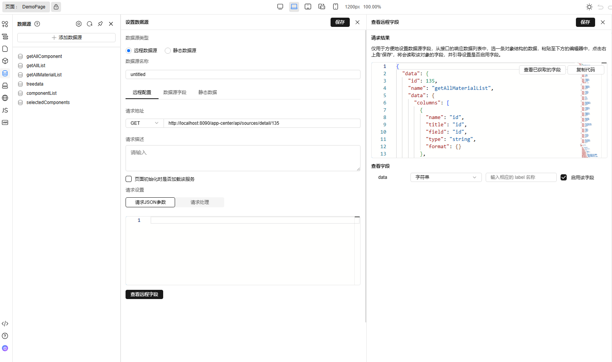Open the VAR state management icon
The image size is (612, 362).
click(5, 122)
